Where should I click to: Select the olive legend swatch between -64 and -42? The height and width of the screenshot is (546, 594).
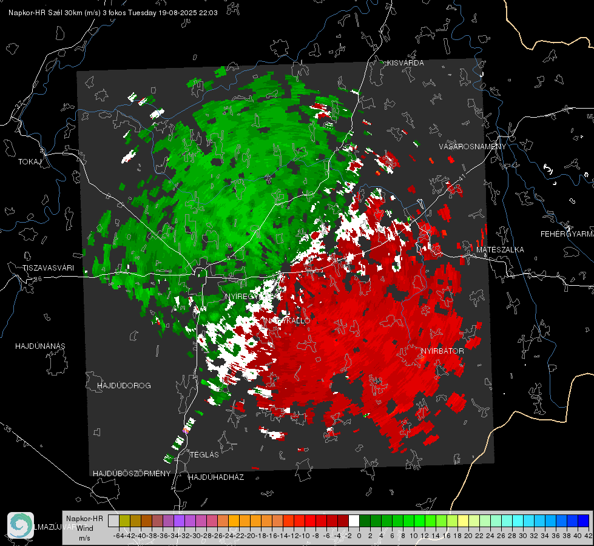click(124, 521)
